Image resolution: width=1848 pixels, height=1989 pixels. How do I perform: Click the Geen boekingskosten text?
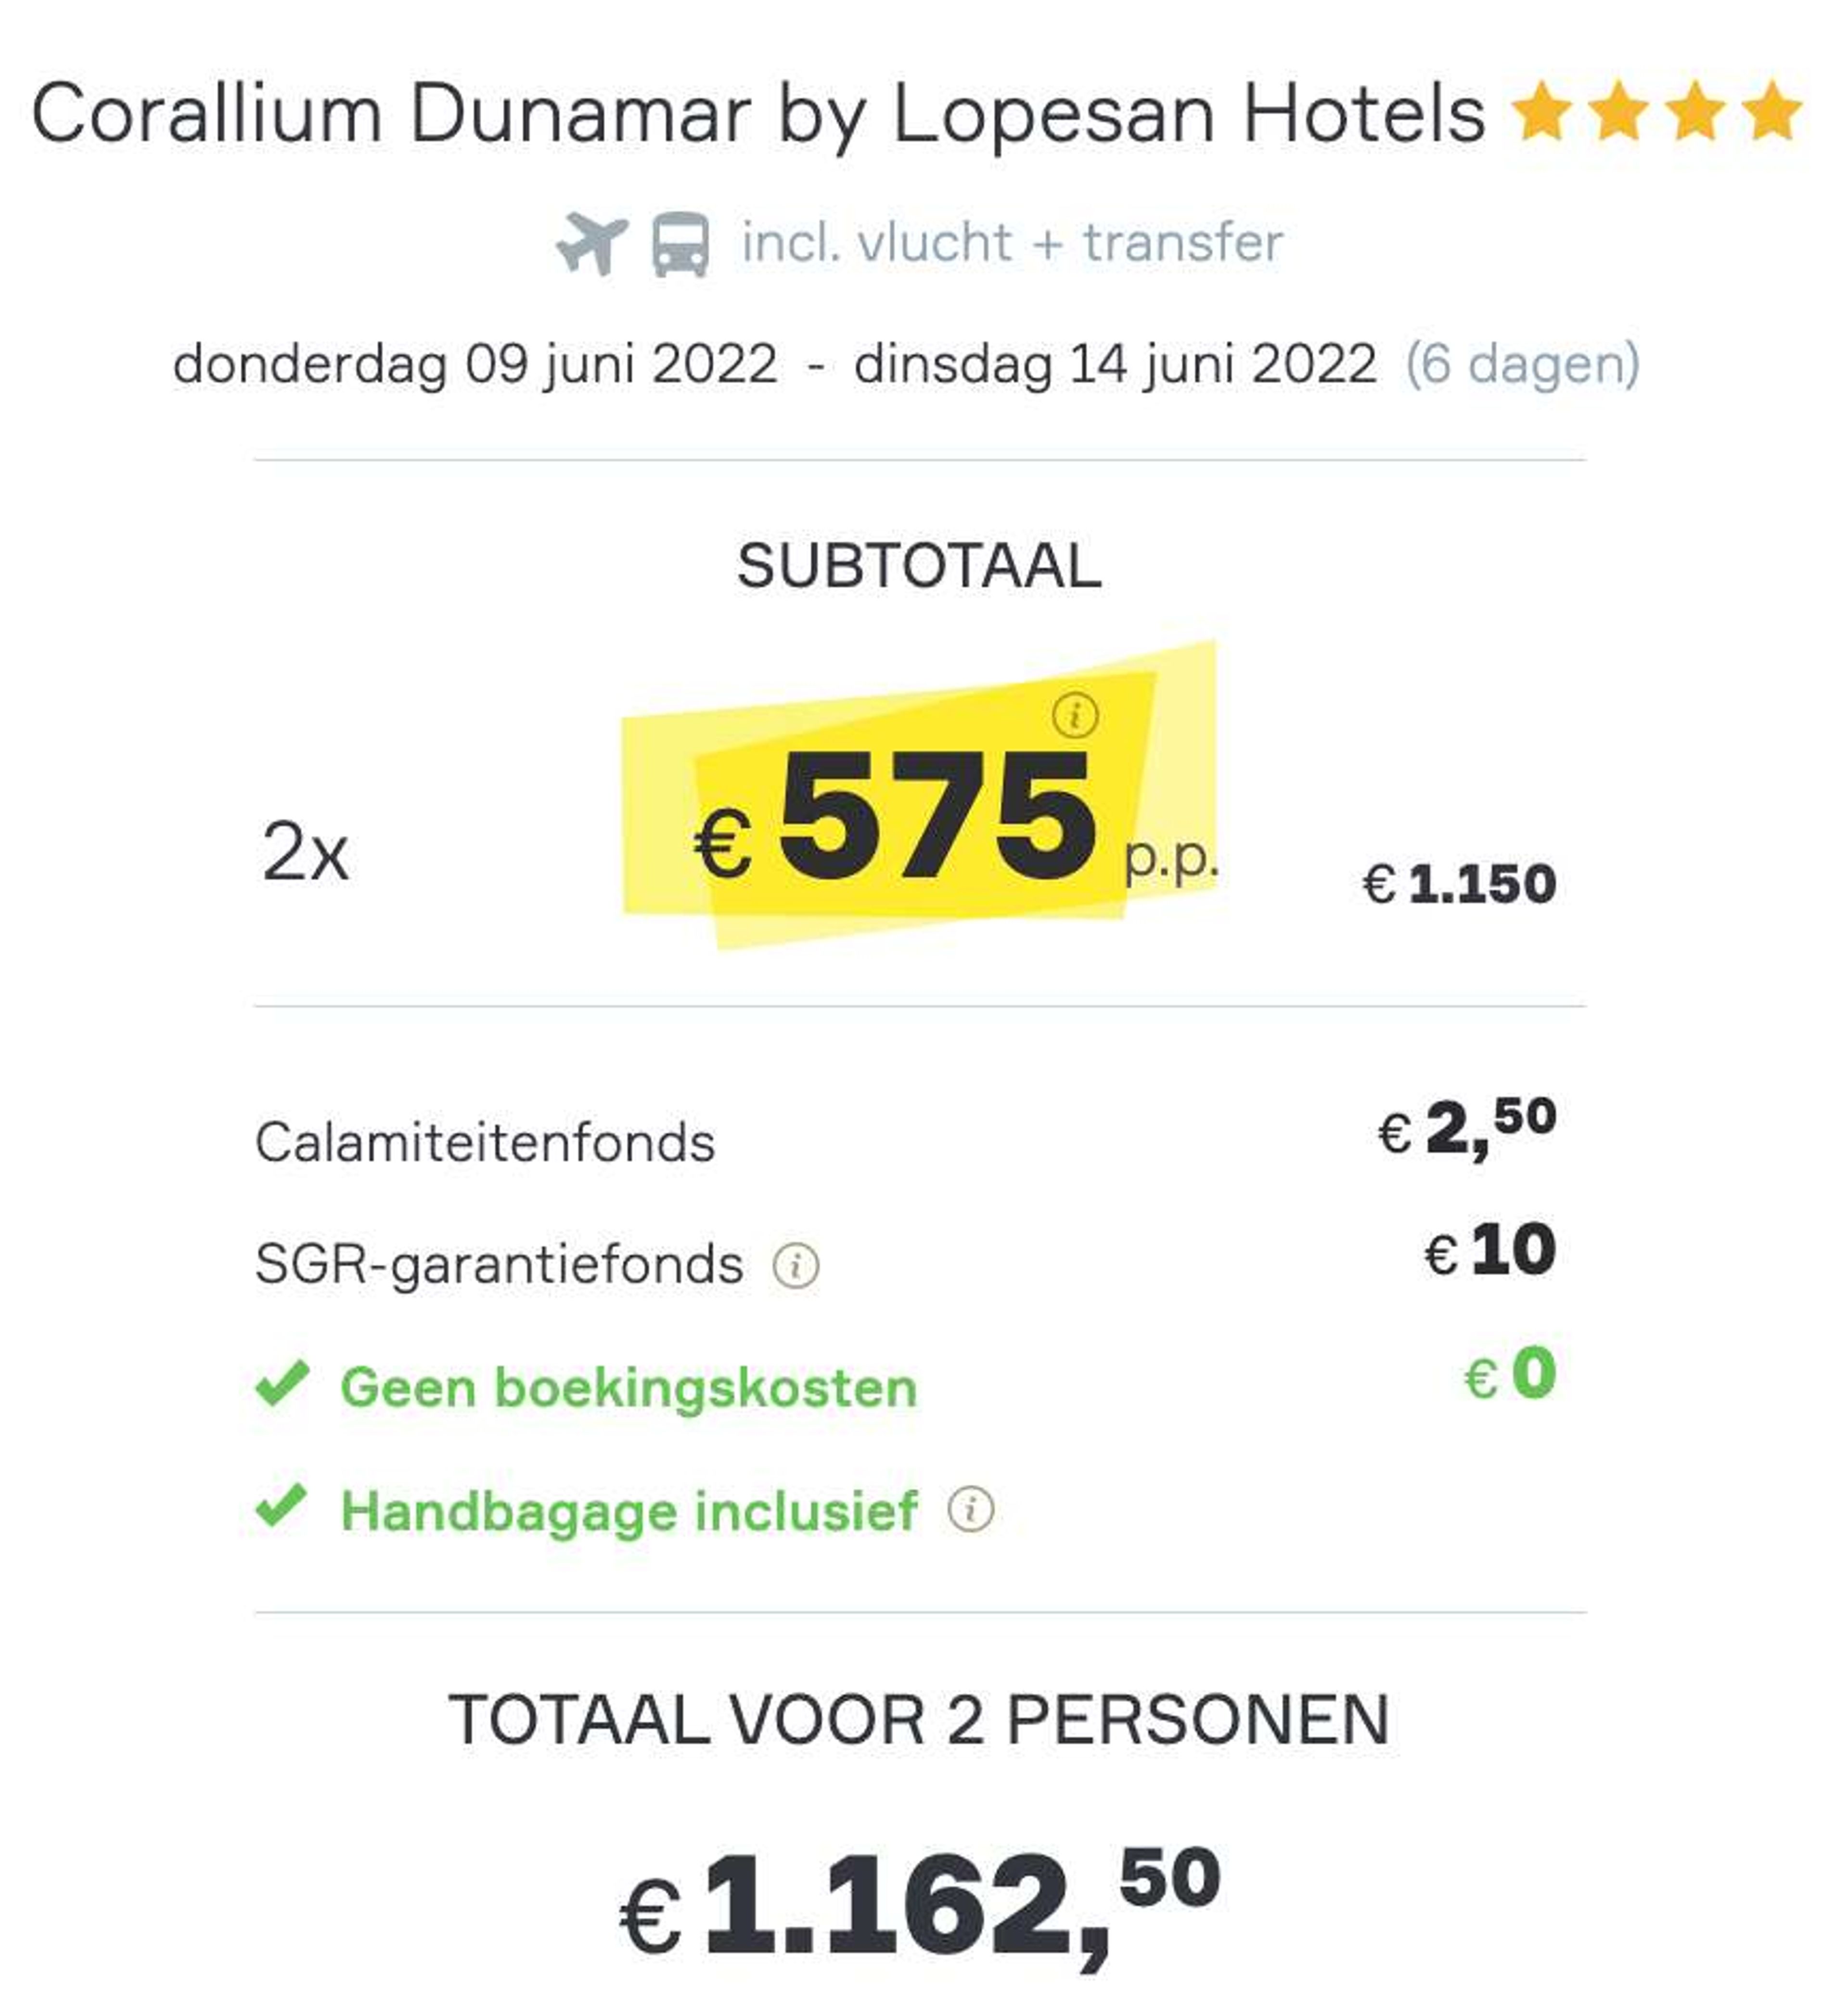[629, 1387]
